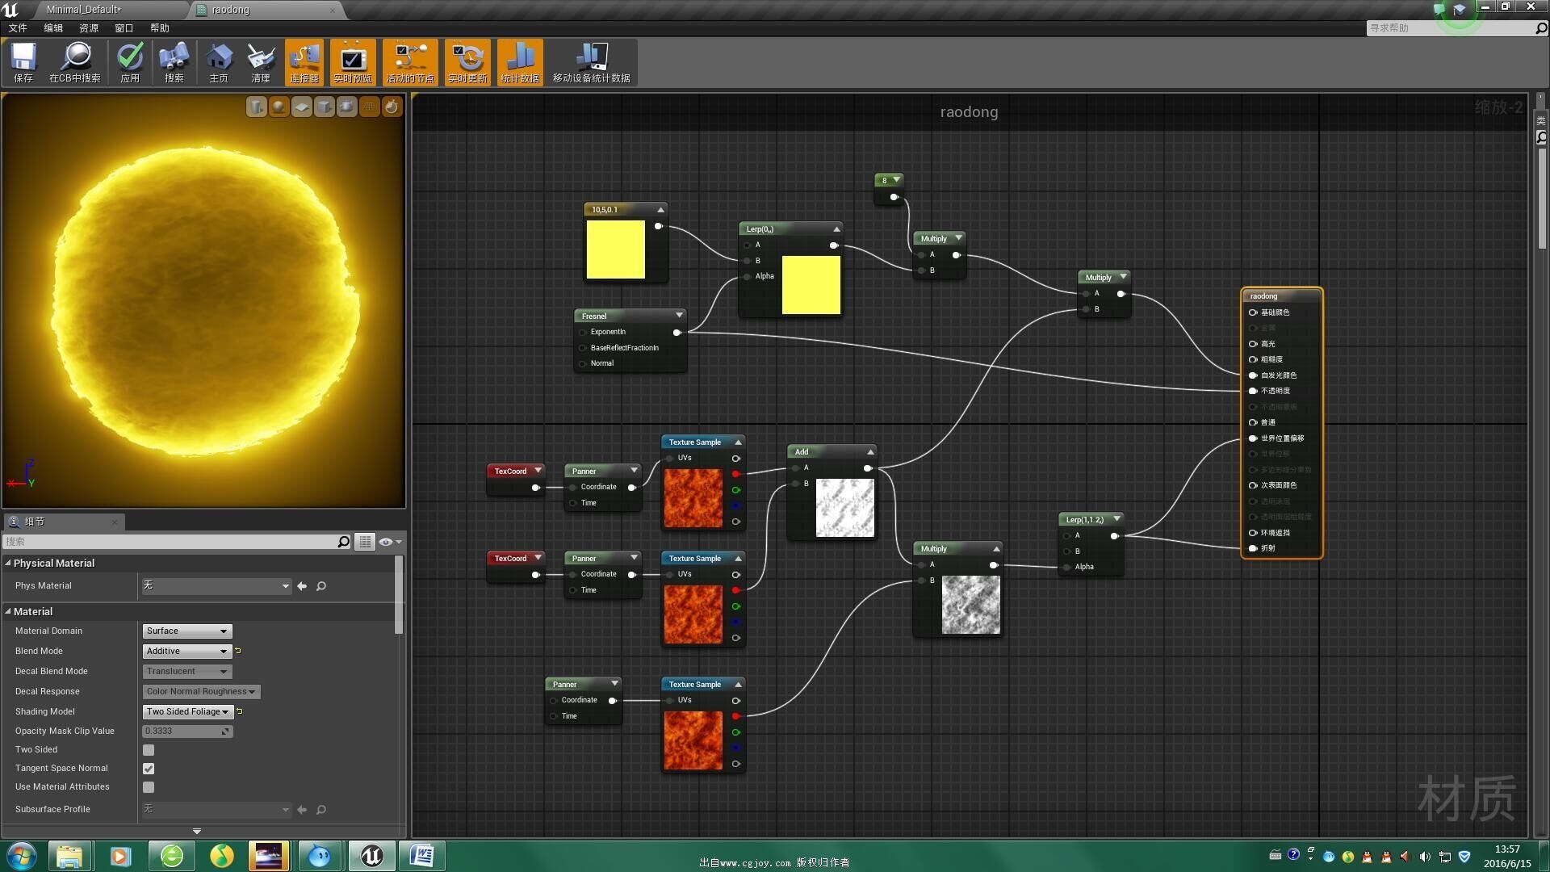Image resolution: width=1550 pixels, height=872 pixels.
Task: Select the Lerp(1,1.2,) node header
Action: click(1091, 519)
